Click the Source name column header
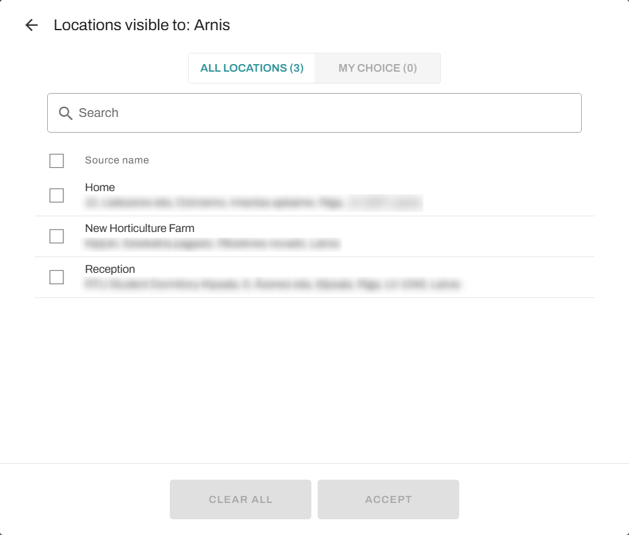 tap(117, 160)
